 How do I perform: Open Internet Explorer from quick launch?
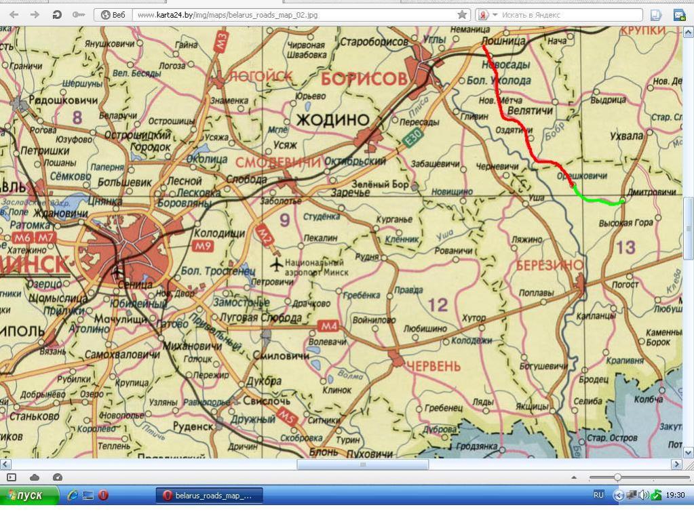pos(73,496)
